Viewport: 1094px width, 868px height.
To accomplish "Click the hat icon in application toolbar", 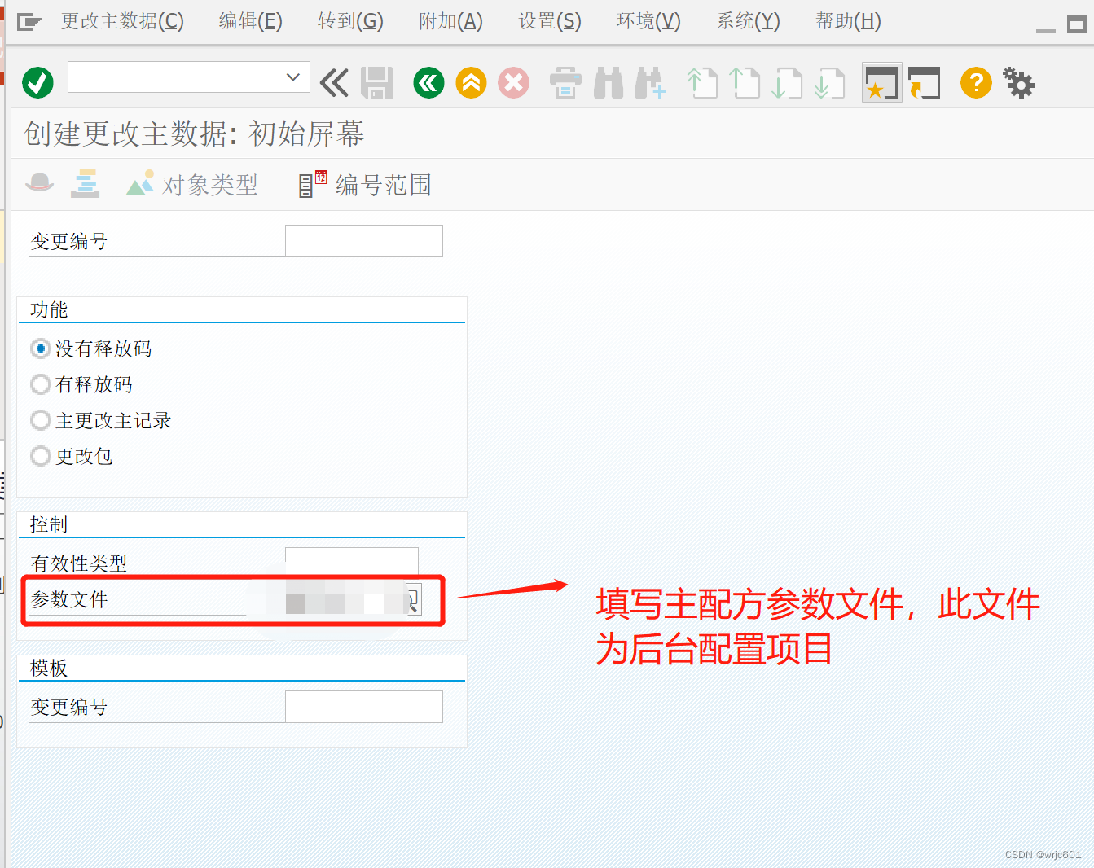I will click(39, 183).
